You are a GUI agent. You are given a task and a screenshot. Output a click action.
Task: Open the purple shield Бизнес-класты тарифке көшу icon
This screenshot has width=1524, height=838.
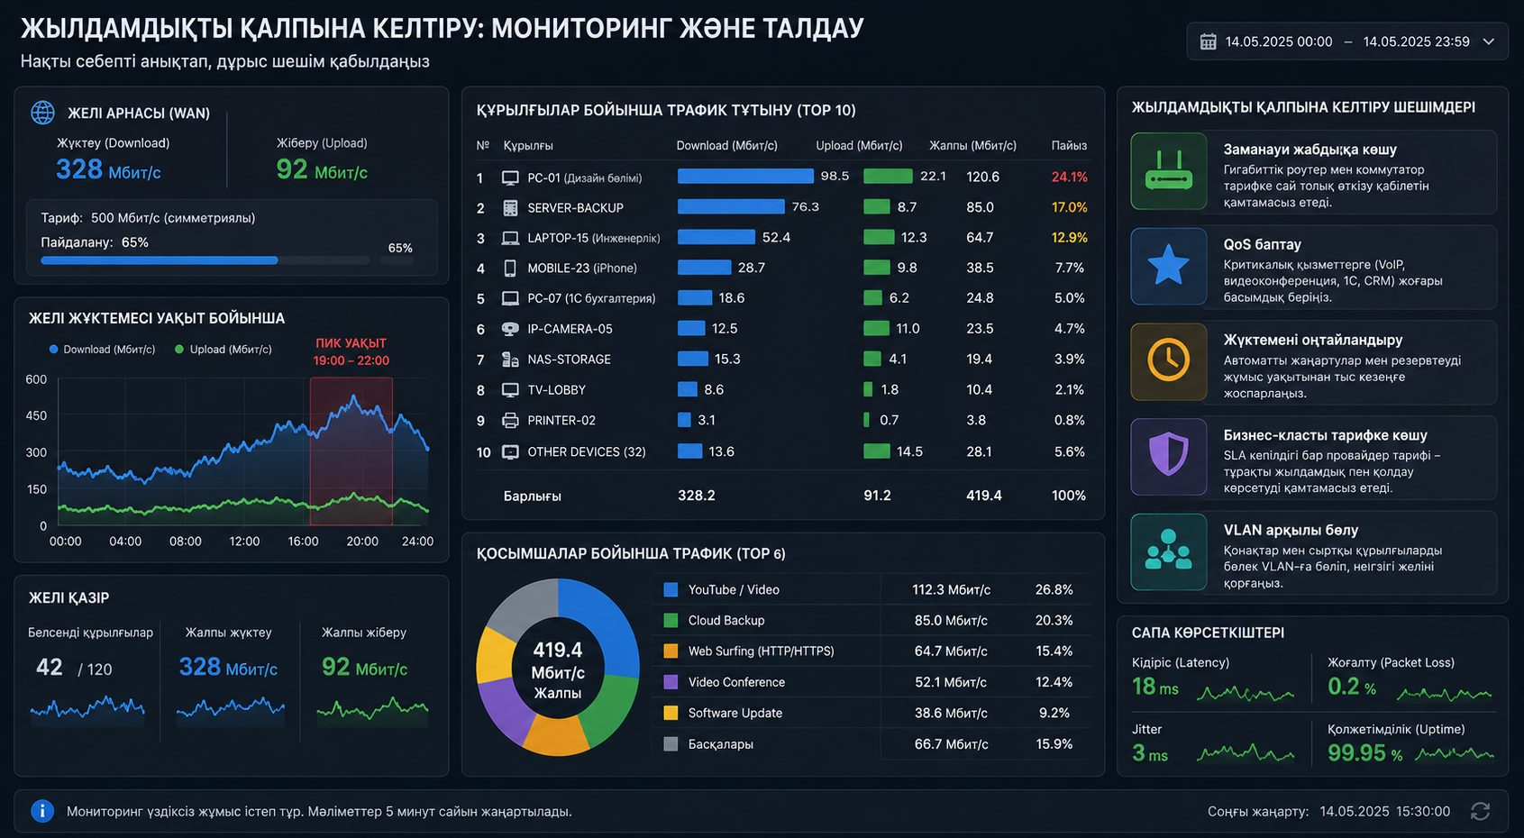(x=1168, y=457)
